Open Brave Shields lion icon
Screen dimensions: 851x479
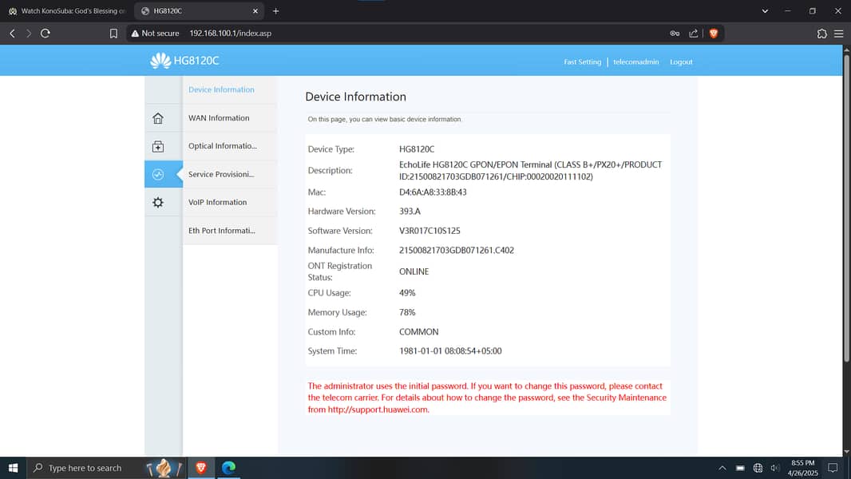click(714, 33)
